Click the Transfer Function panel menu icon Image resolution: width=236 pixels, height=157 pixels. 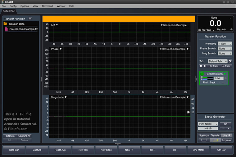tap(30, 18)
